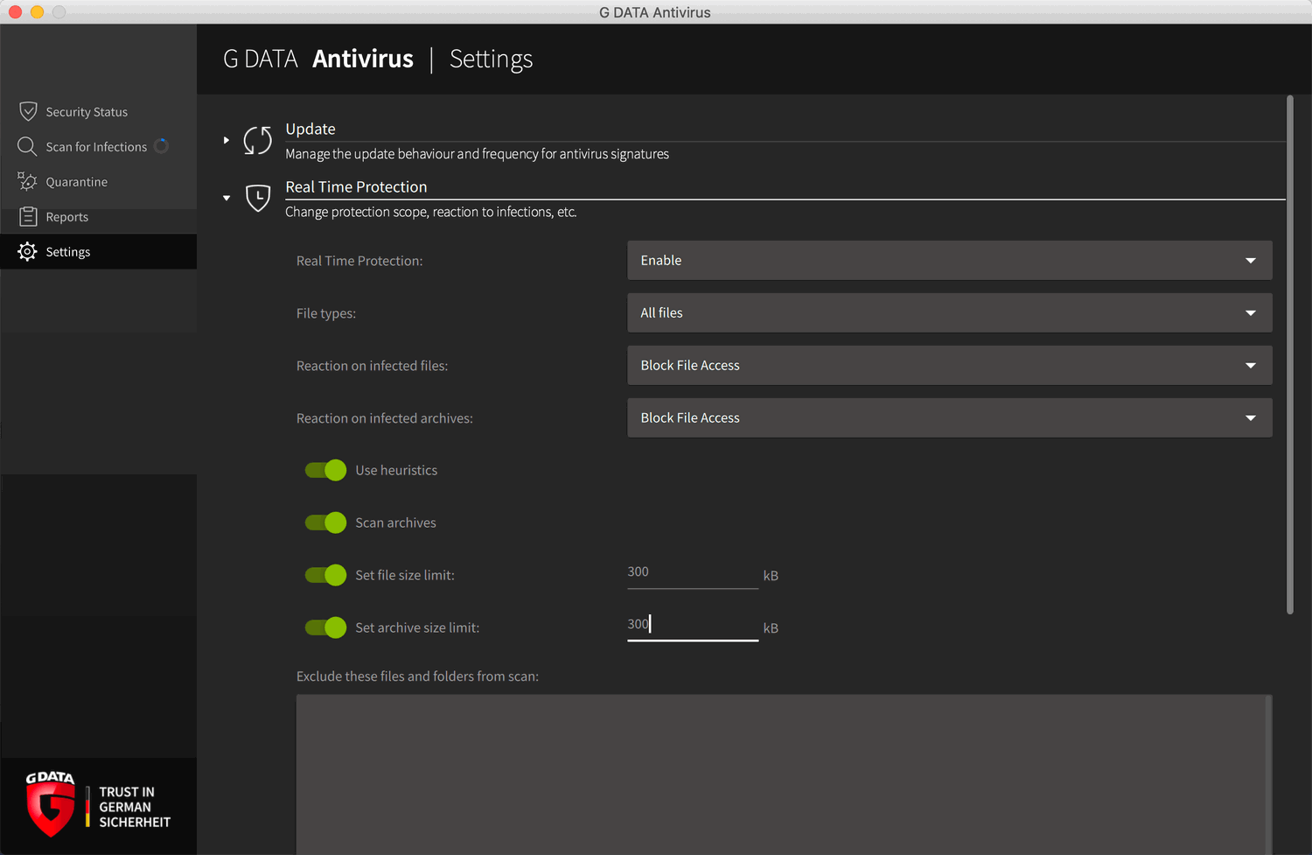Viewport: 1312px width, 855px height.
Task: Toggle the Scan archives switch
Action: pyautogui.click(x=325, y=522)
